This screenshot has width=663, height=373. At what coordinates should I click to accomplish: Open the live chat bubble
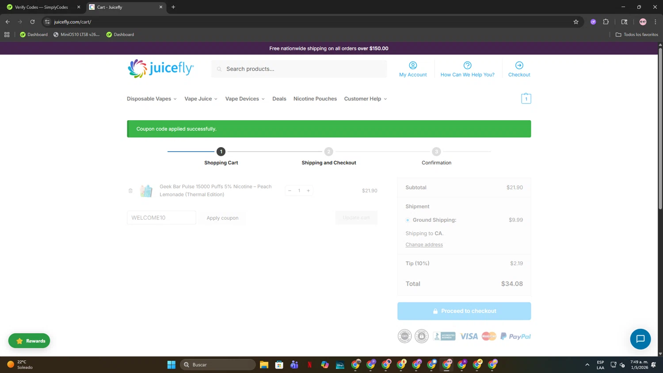click(x=640, y=339)
